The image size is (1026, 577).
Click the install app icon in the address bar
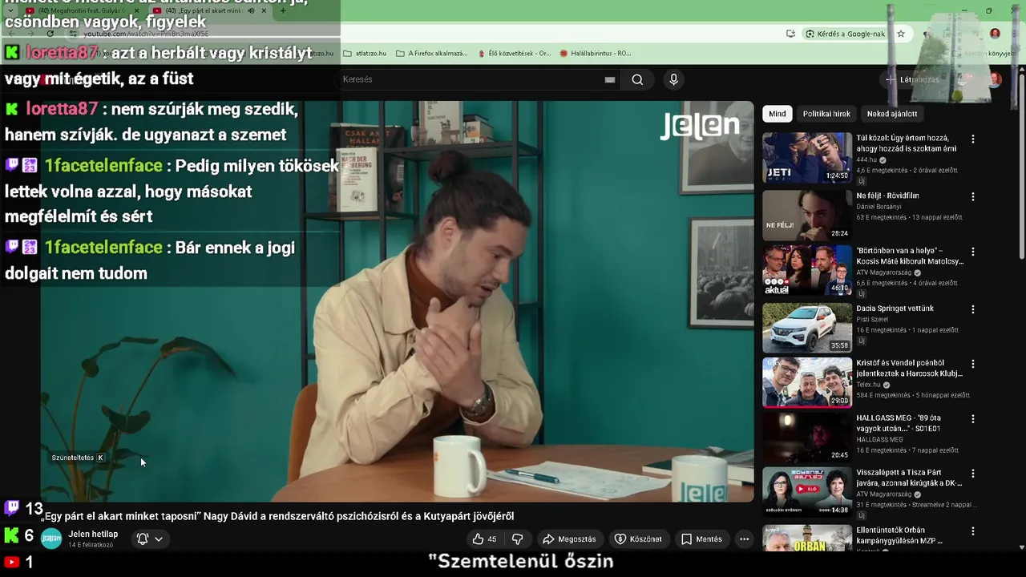point(790,34)
